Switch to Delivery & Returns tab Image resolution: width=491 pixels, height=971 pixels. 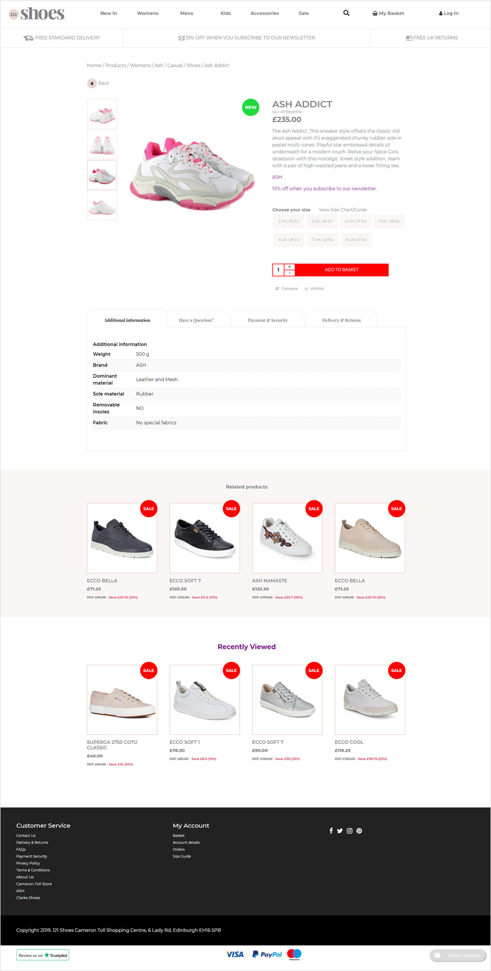342,320
